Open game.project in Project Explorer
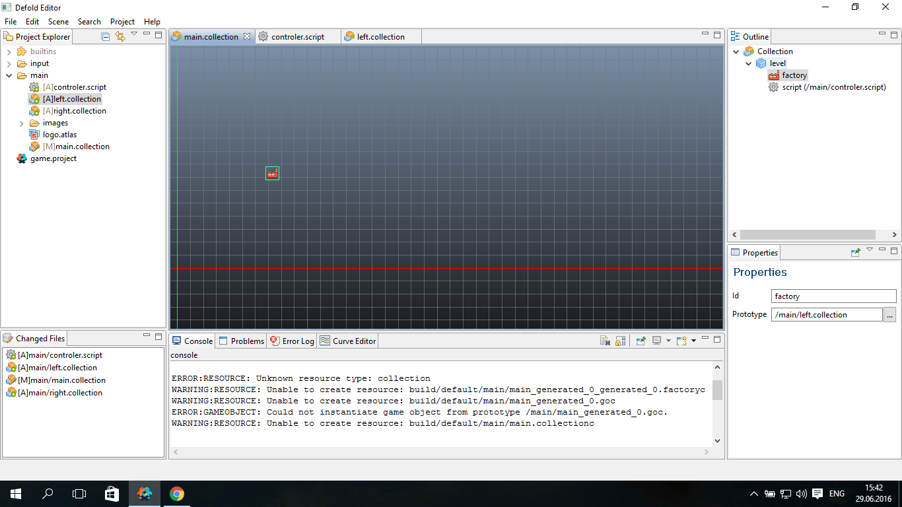This screenshot has height=507, width=902. [x=53, y=158]
